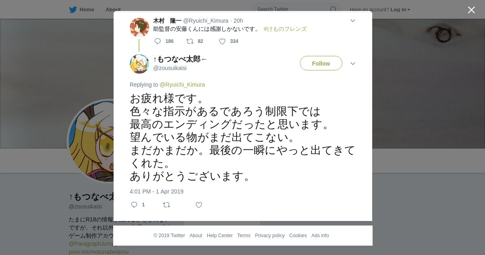Go to Home in the top navigation
Viewport: 485px width, 255px height.
pos(87,10)
